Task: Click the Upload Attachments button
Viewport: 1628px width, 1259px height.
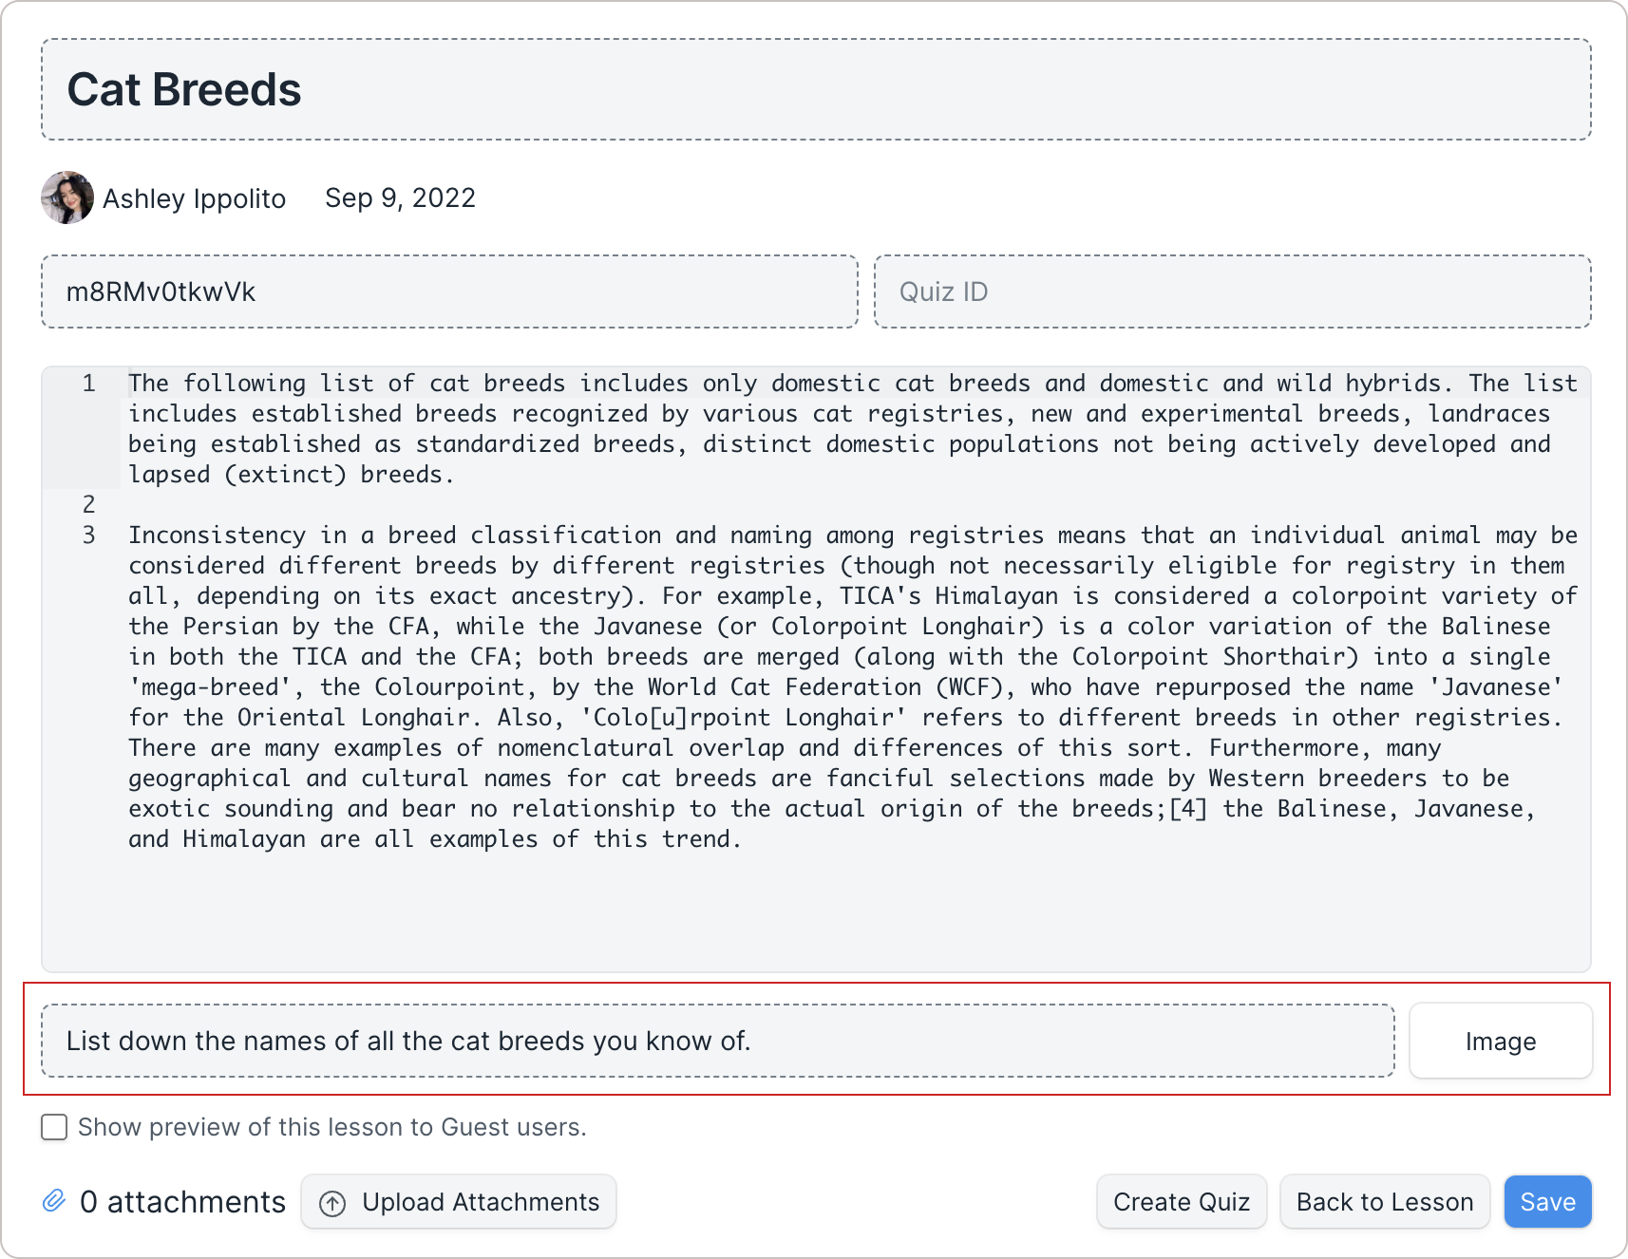Action: pyautogui.click(x=459, y=1202)
